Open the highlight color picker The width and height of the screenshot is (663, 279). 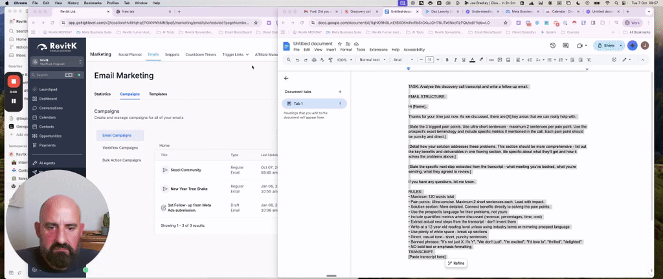pos(481,60)
